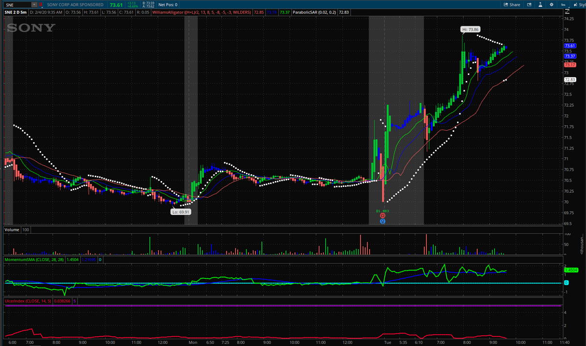Select the SNE 2 D 5m chart label
586x346 pixels.
(x=16, y=11)
